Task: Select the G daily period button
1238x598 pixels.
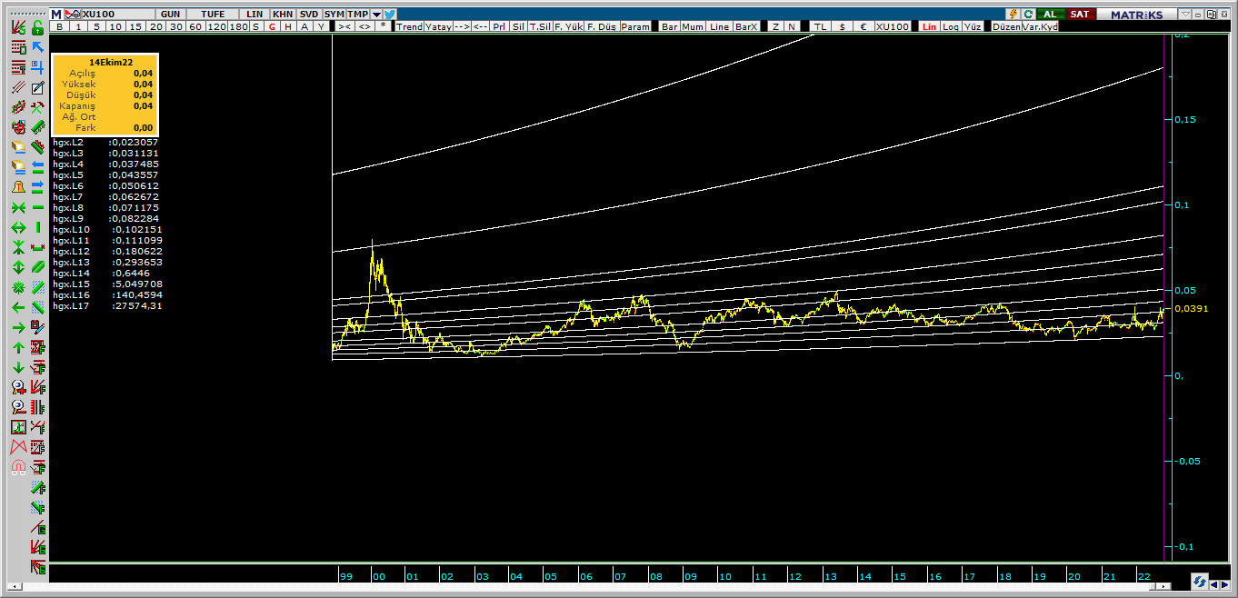Action: pyautogui.click(x=272, y=26)
